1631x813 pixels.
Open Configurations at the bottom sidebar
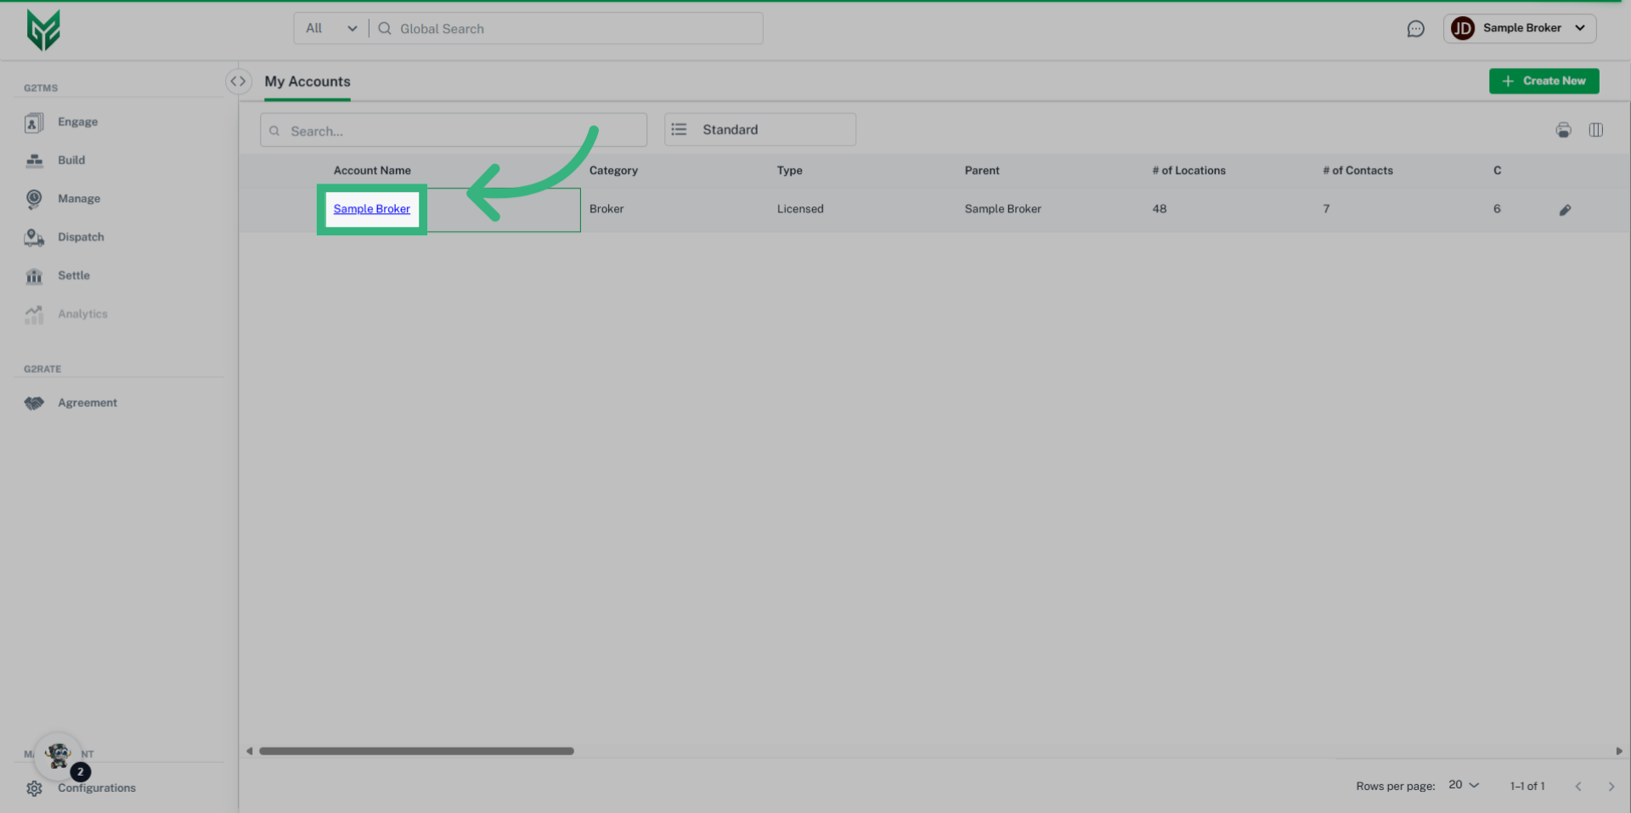click(96, 788)
